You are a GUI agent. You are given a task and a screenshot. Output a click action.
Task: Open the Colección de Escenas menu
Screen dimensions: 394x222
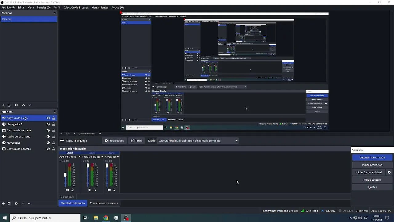tap(76, 7)
